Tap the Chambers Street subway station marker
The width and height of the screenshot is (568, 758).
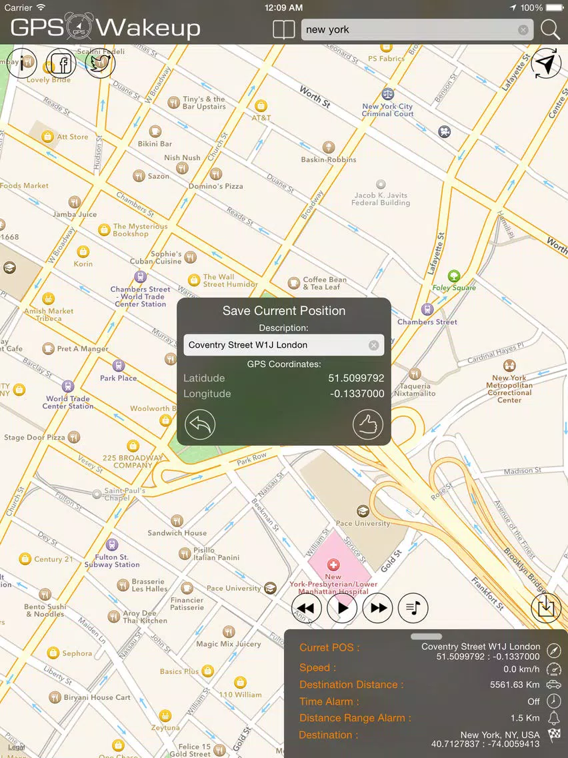(x=427, y=309)
